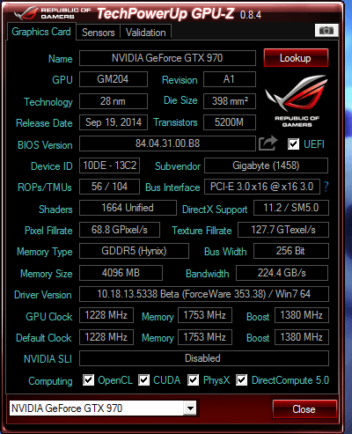The width and height of the screenshot is (352, 434).
Task: Click the Lookup button
Action: (x=296, y=58)
